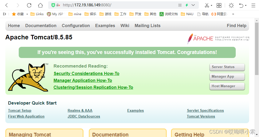Click the Manager App button

coord(227,77)
